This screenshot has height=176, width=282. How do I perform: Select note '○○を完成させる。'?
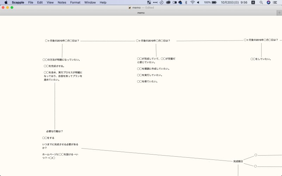click(54, 66)
